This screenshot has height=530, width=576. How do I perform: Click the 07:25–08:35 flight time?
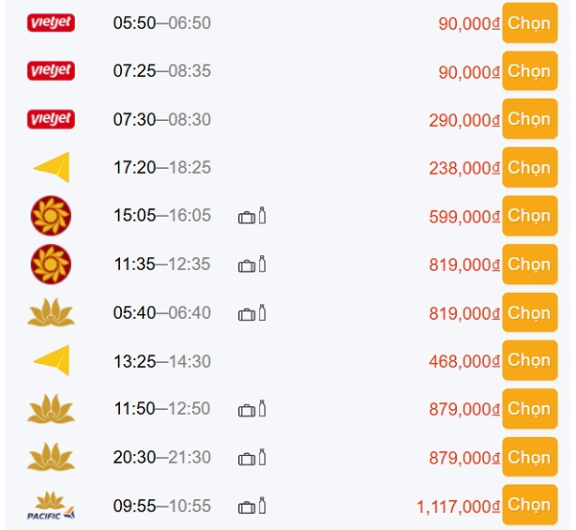point(161,71)
